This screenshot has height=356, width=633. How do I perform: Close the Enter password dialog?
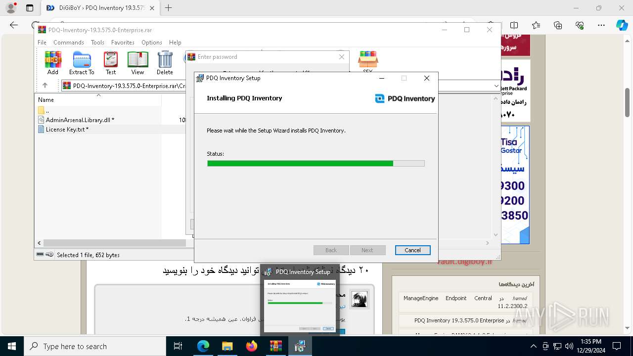[341, 57]
